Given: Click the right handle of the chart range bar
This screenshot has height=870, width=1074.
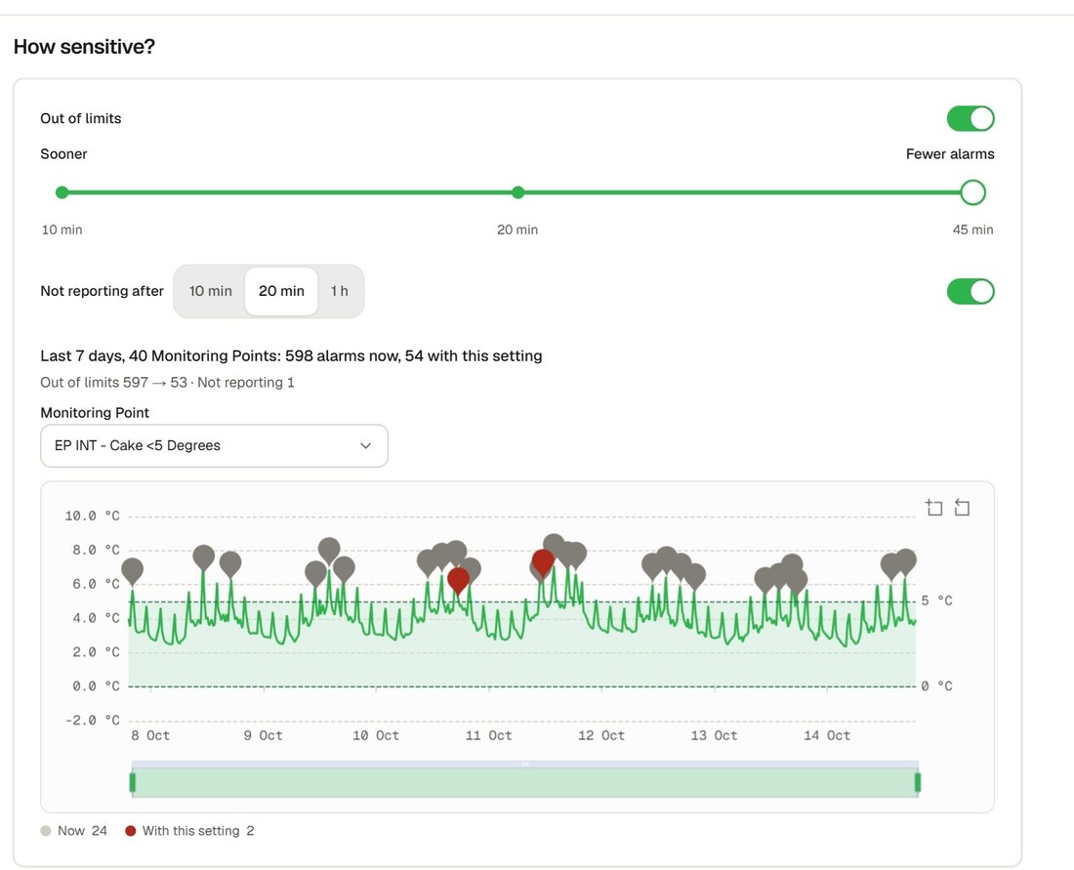Looking at the screenshot, I should [918, 782].
